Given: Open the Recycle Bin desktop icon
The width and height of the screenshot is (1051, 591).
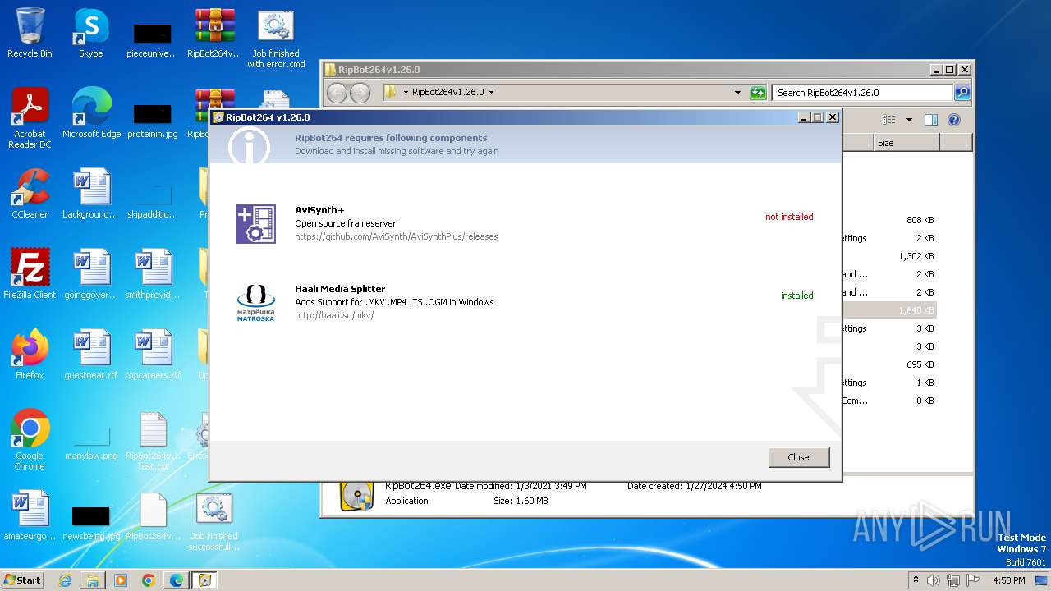Looking at the screenshot, I should coord(30,33).
